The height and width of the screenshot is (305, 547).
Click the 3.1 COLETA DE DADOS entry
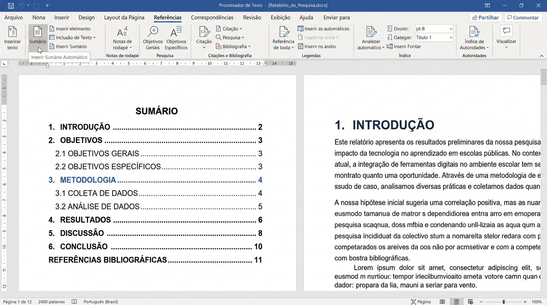pyautogui.click(x=159, y=193)
